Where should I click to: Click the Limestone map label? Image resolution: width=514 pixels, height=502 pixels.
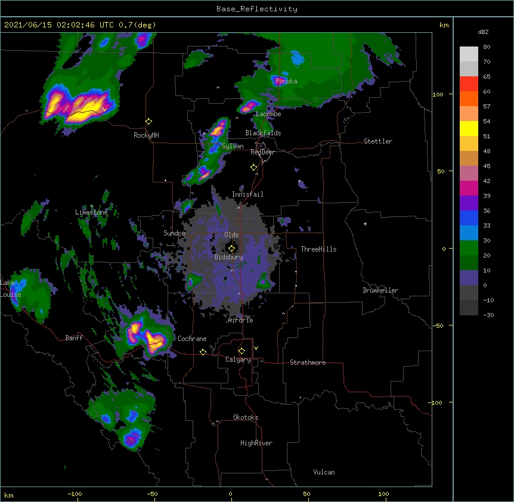[x=91, y=212]
